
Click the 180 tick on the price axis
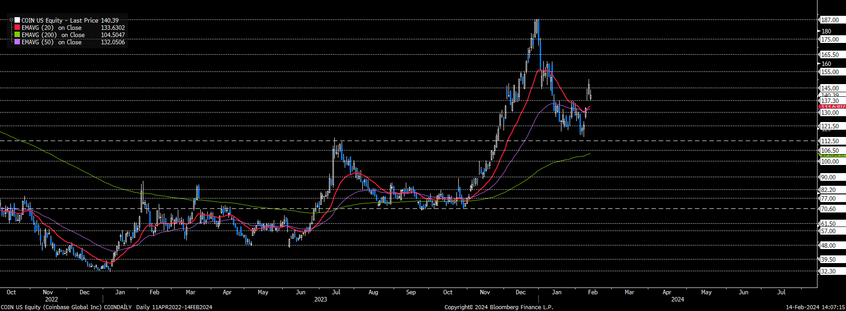pyautogui.click(x=826, y=31)
